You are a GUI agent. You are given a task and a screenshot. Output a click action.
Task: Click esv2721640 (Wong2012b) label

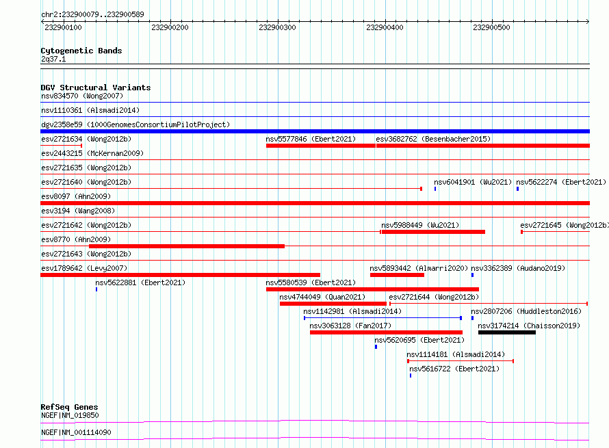click(x=86, y=182)
